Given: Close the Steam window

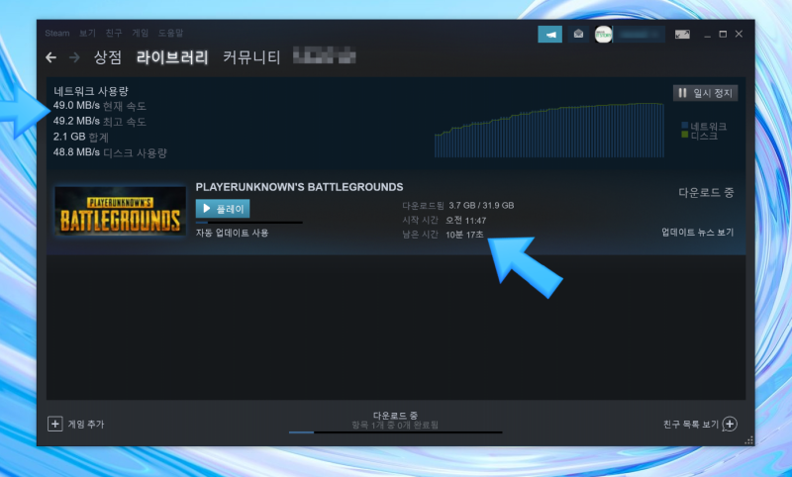Looking at the screenshot, I should (739, 35).
